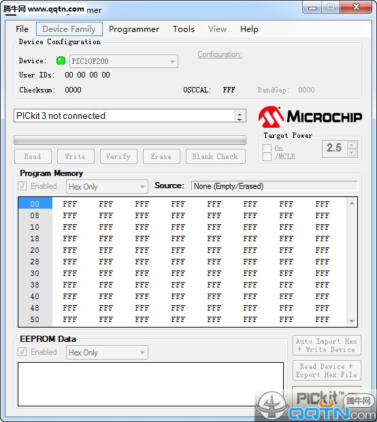Click the PICkit 3 not connected status box
377x422 pixels.
point(129,116)
